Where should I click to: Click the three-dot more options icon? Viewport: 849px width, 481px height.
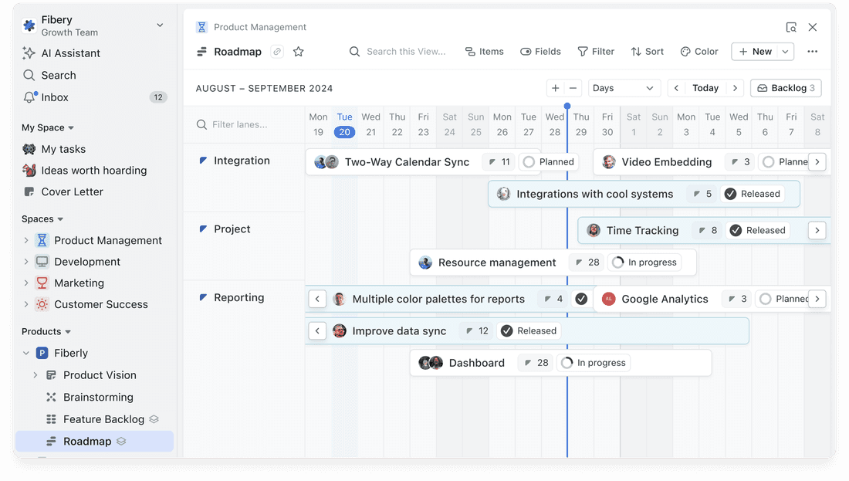pos(812,52)
